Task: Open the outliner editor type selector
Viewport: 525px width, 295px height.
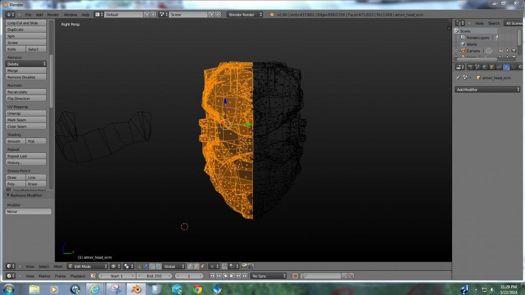Action: [x=460, y=23]
